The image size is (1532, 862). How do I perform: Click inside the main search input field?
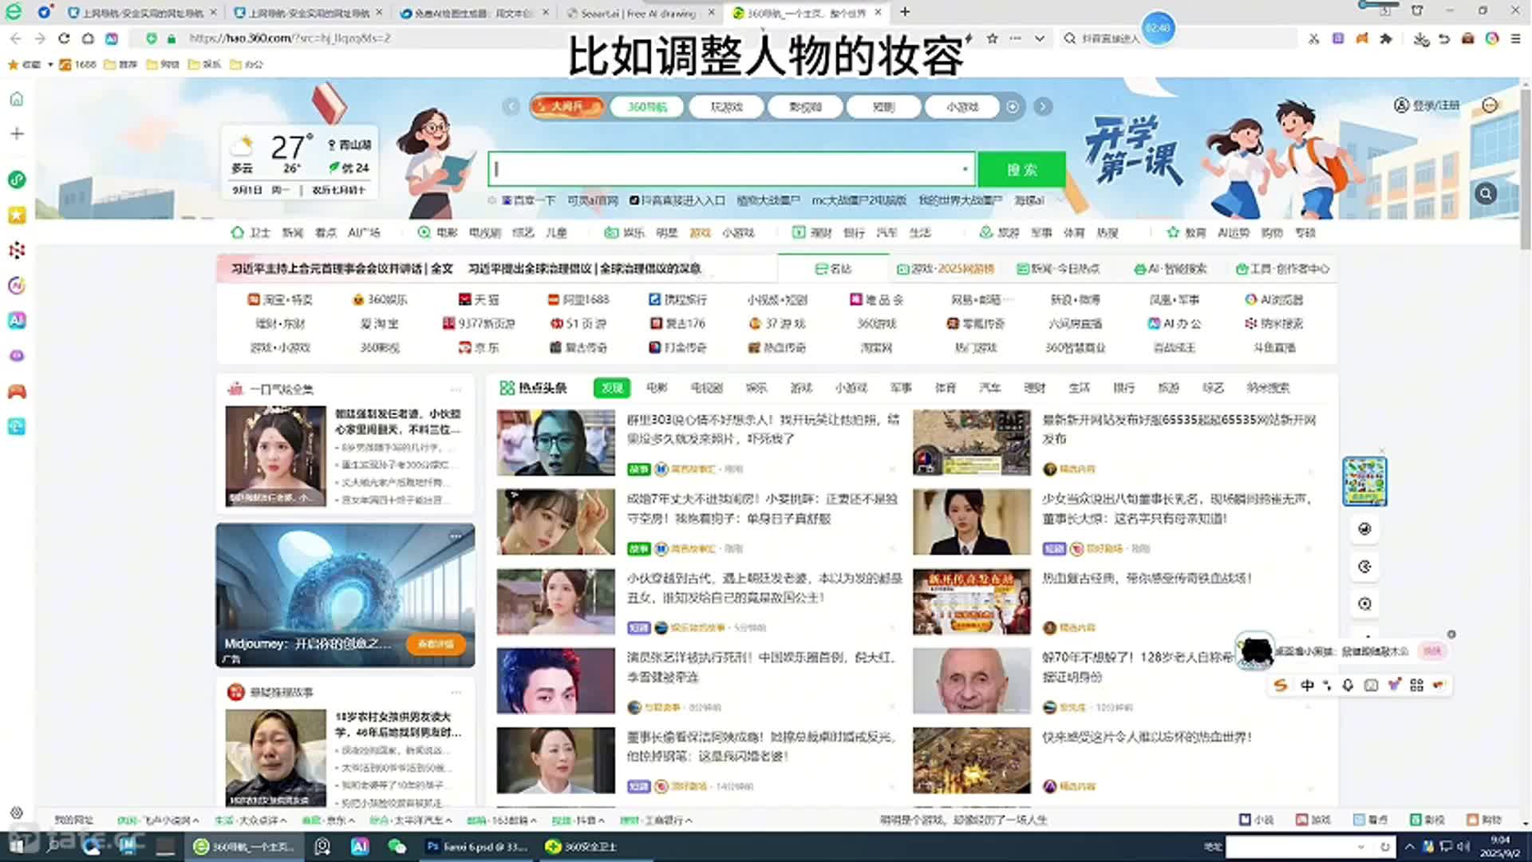coord(718,168)
